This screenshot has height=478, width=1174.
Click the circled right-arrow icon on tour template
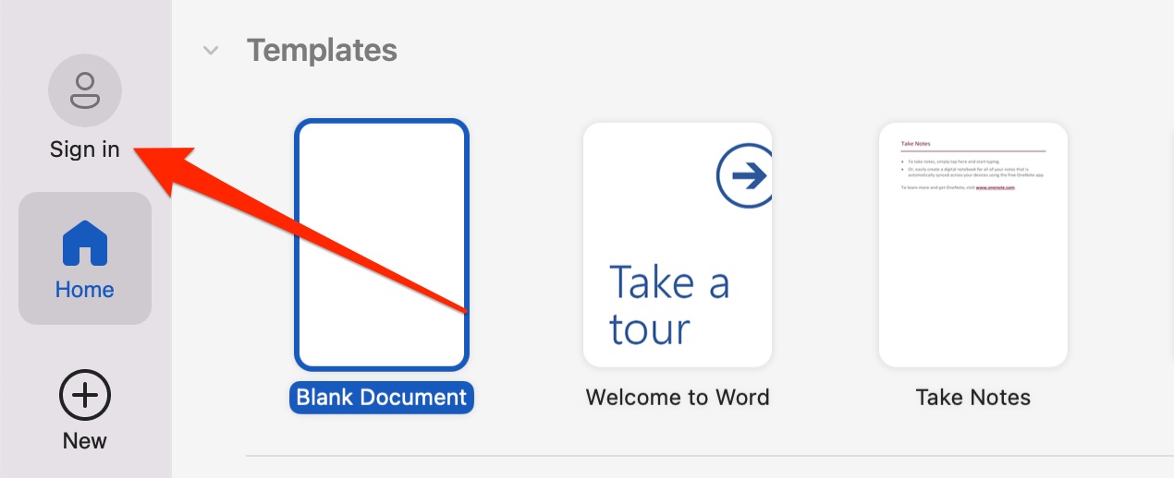[x=745, y=175]
